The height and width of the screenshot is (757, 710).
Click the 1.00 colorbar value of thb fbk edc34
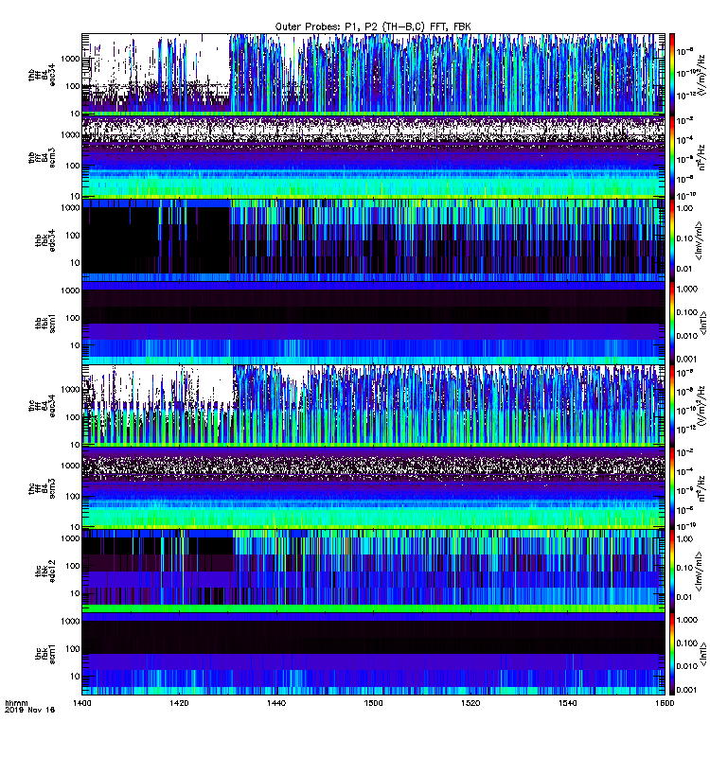tap(684, 208)
